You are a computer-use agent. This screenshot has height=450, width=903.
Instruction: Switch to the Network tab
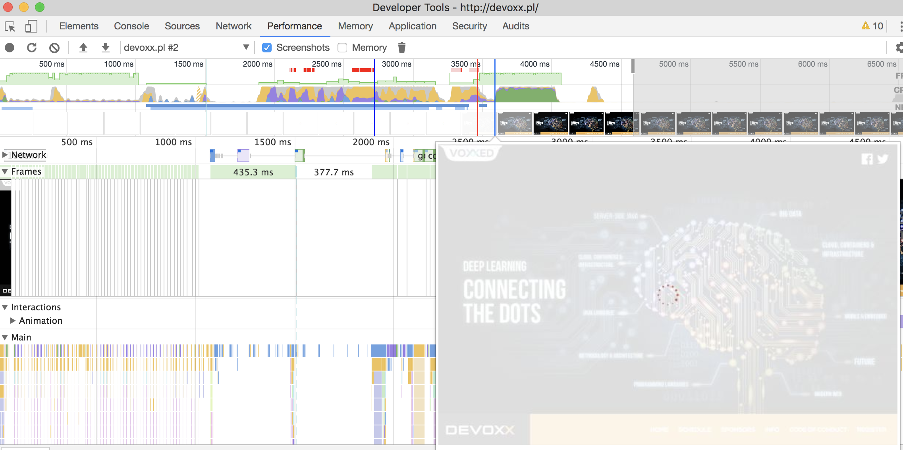click(233, 26)
